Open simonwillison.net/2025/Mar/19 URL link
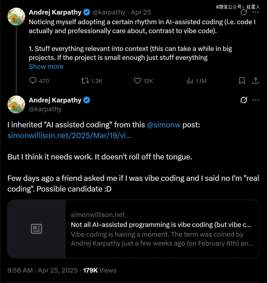 pos(69,135)
